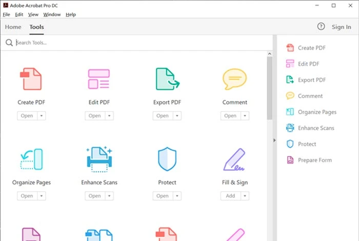Viewport: 359px width, 241px height.
Task: Click the Create PDF tool icon in grid
Action: pyautogui.click(x=31, y=79)
